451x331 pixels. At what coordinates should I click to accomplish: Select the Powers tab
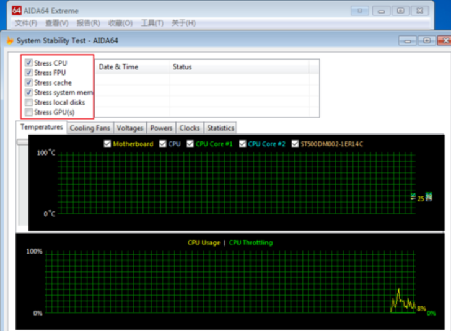(161, 128)
